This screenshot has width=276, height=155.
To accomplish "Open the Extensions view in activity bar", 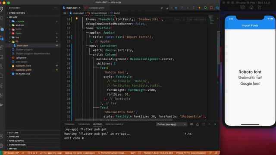I will (1, 47).
